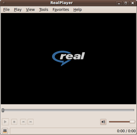Show the Favorites menu

click(61, 10)
